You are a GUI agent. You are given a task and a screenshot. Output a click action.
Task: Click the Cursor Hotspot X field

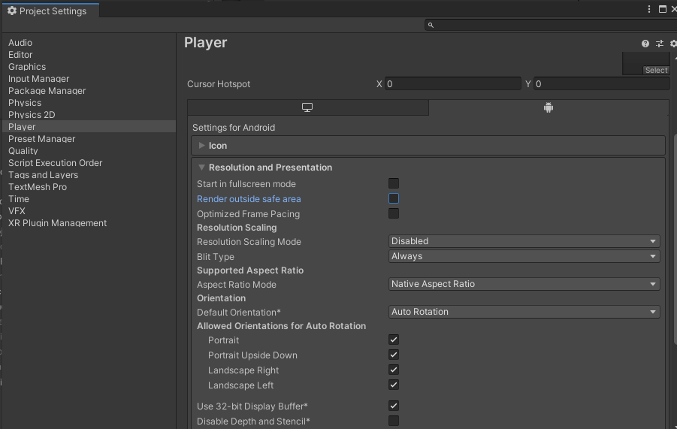[452, 83]
